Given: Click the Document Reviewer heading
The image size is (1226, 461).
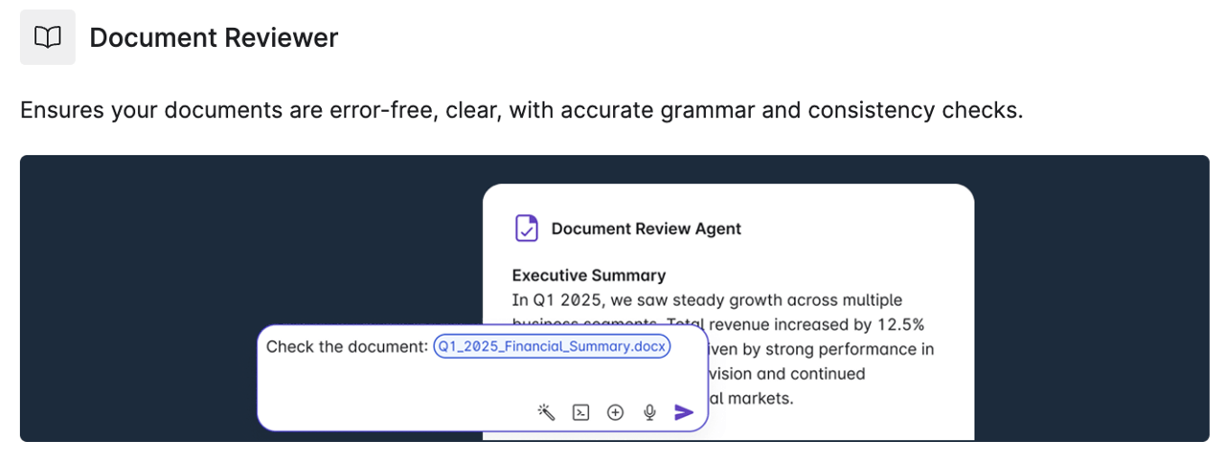Looking at the screenshot, I should click(x=214, y=38).
